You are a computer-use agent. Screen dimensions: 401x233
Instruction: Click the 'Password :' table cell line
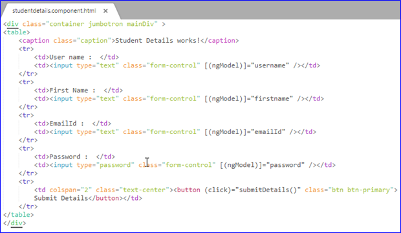tap(74, 157)
